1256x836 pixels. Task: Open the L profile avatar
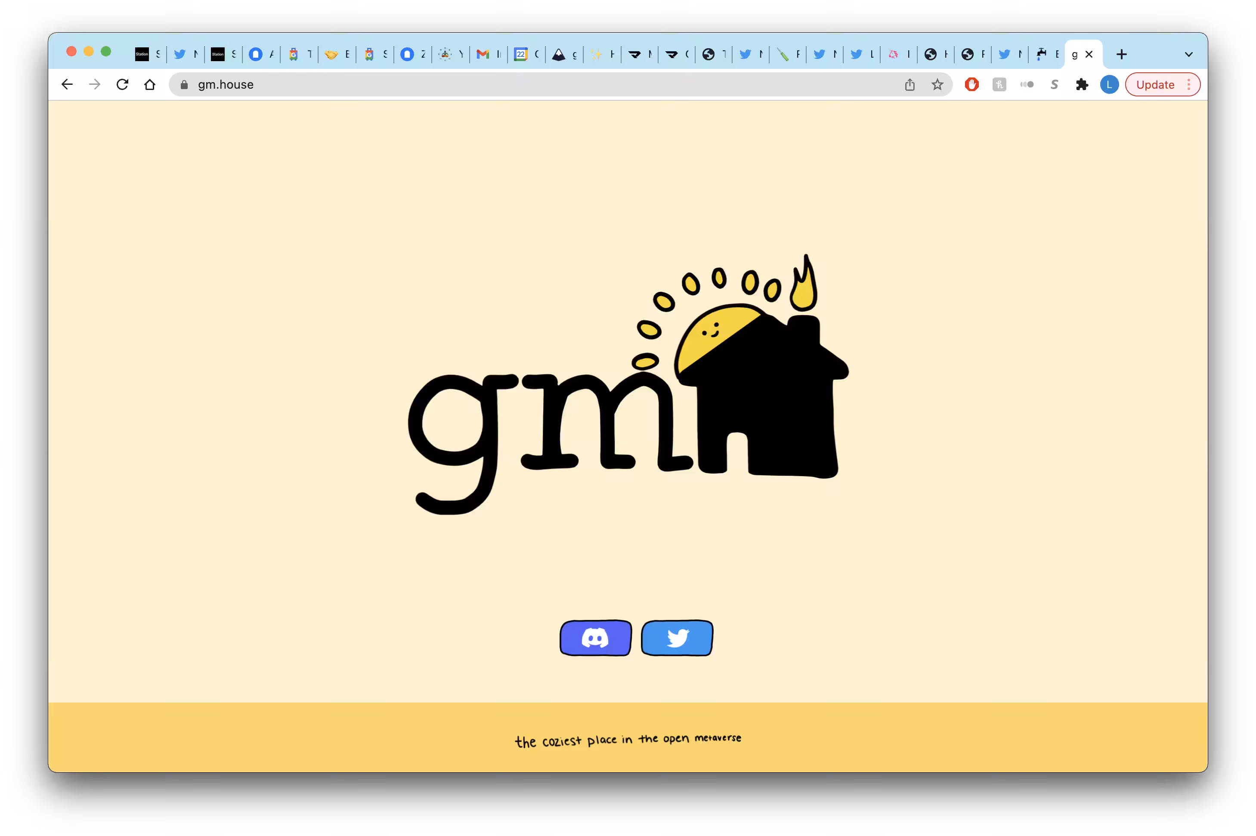(x=1109, y=84)
